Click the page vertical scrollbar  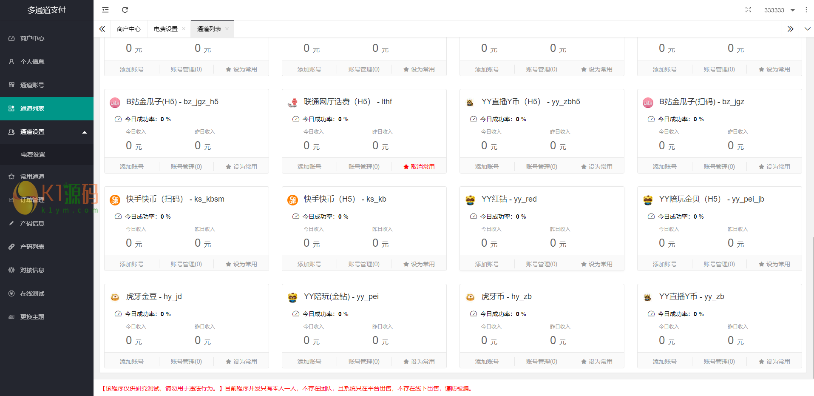(x=812, y=308)
